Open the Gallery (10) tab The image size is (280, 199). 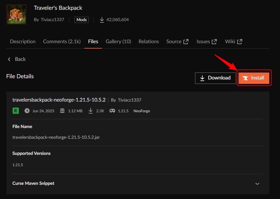(x=118, y=42)
